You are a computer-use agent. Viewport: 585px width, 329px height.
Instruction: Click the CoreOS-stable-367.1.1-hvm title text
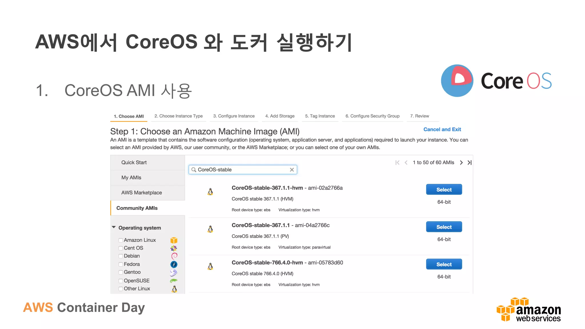(267, 188)
